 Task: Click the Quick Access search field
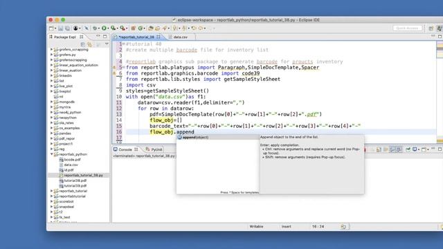(407, 28)
